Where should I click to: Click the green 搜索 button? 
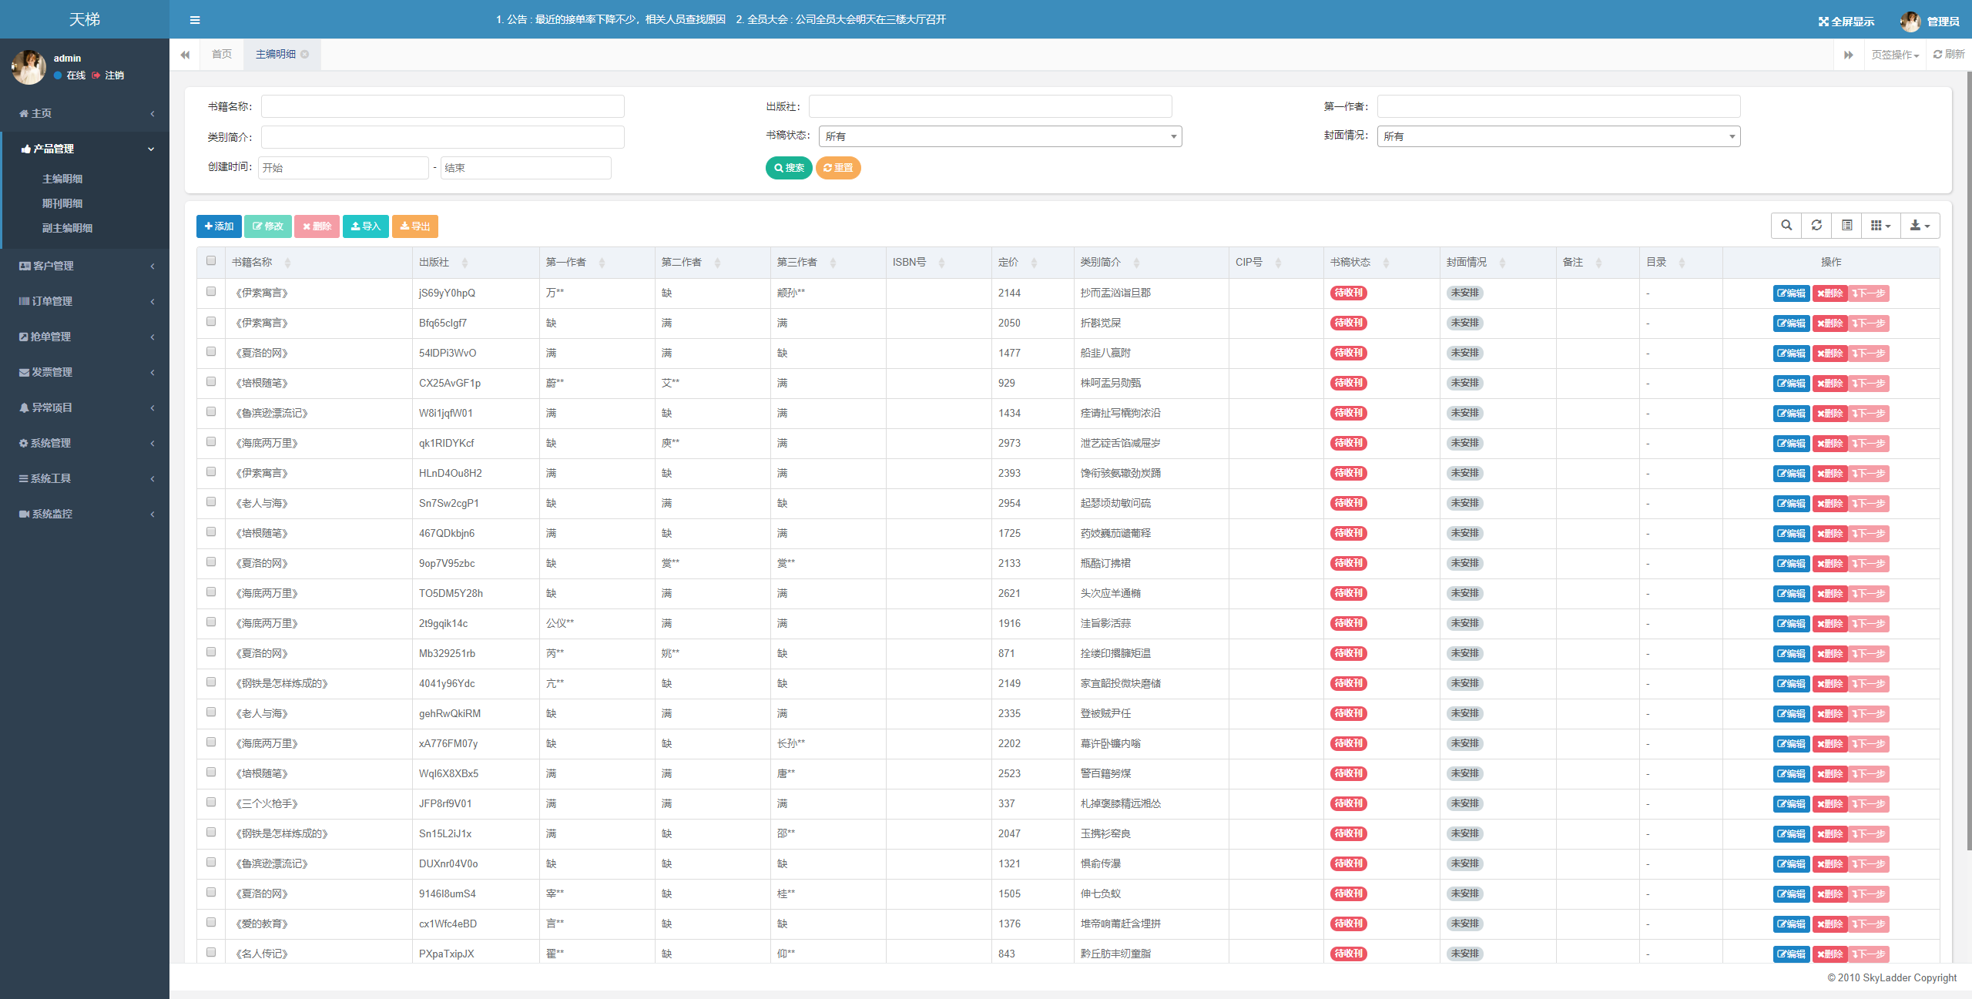point(788,168)
